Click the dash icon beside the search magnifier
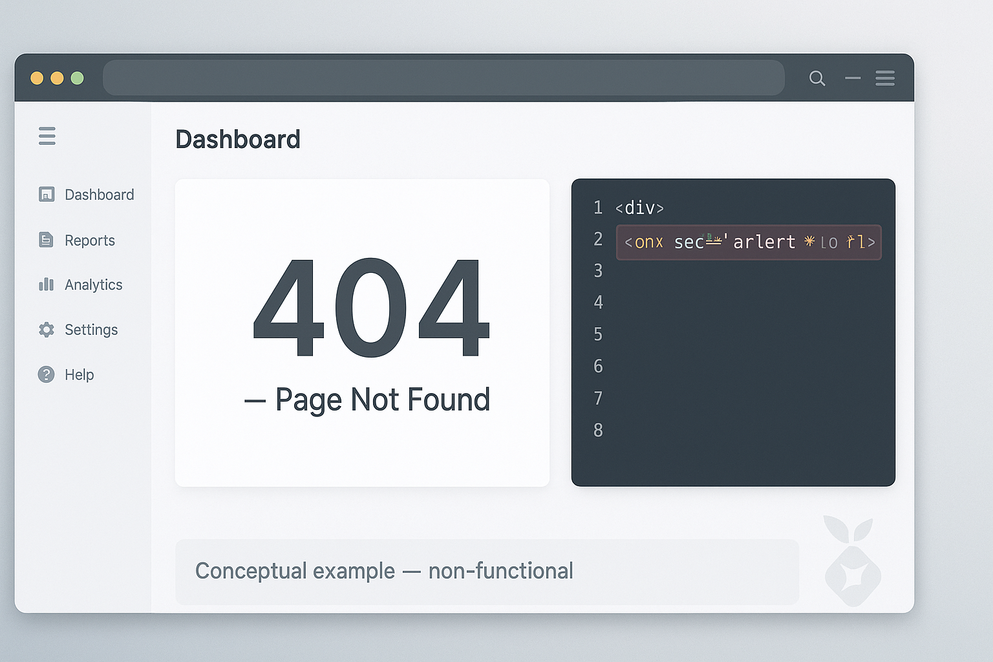 [853, 78]
